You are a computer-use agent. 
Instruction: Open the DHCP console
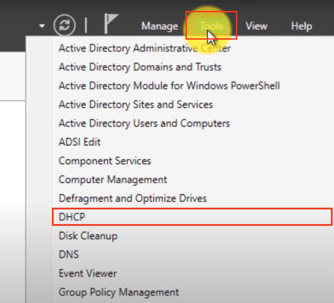pos(72,217)
